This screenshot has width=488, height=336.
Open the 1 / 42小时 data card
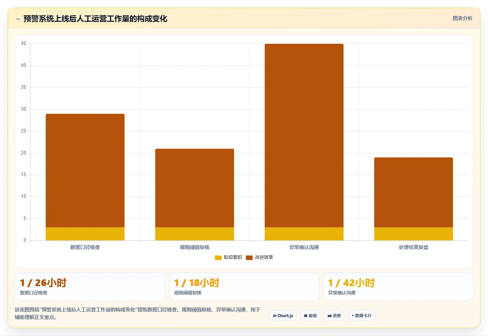tap(398, 286)
